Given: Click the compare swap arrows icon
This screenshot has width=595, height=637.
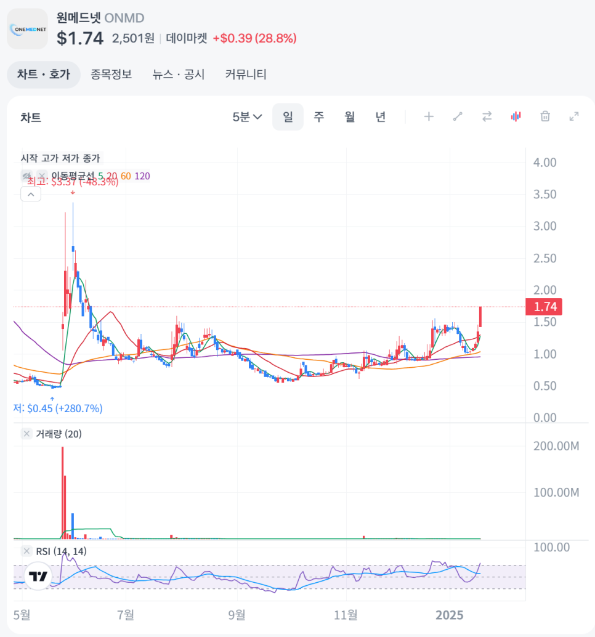Looking at the screenshot, I should [x=487, y=117].
